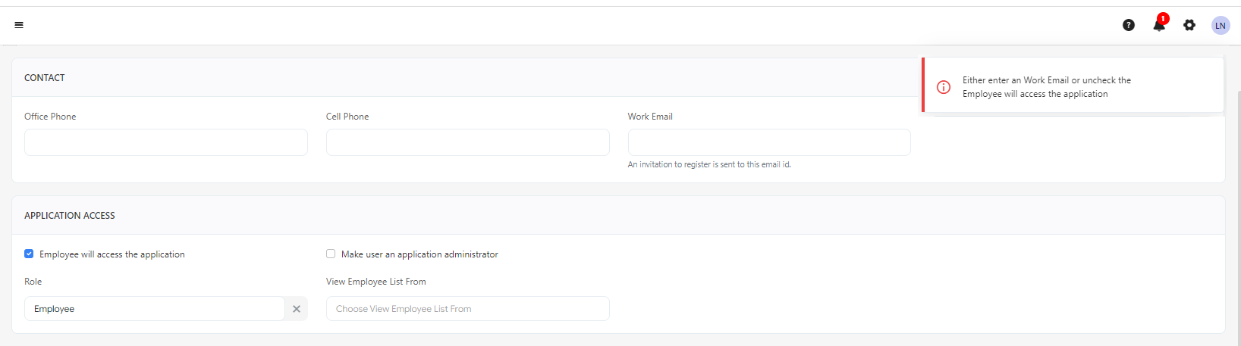
Task: Open the LN user avatar menu
Action: pyautogui.click(x=1221, y=25)
